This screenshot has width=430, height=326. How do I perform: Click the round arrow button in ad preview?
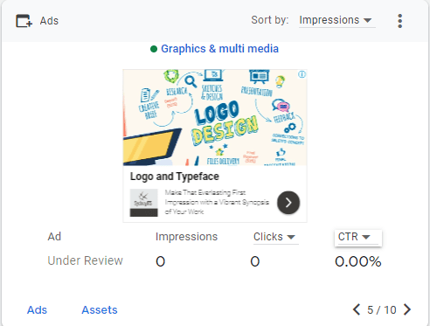288,203
